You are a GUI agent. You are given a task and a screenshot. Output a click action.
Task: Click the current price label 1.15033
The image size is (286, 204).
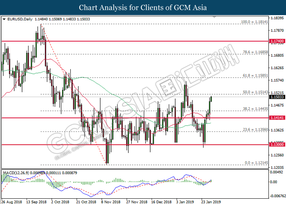click(277, 97)
